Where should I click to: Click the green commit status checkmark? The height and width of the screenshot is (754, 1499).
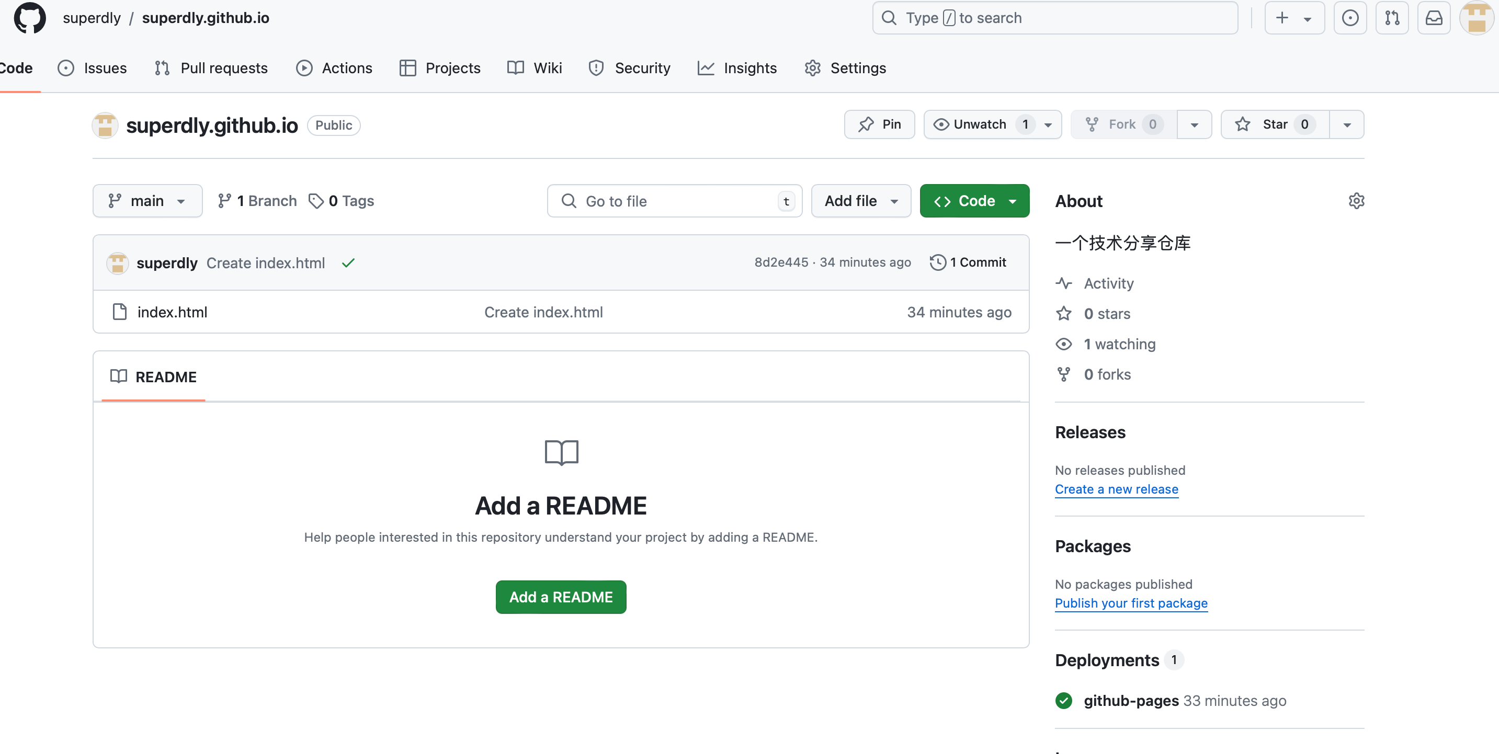coord(348,263)
